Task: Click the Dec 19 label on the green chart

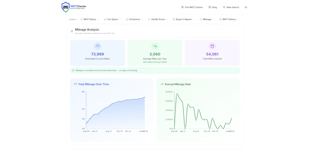Action: 207,131
